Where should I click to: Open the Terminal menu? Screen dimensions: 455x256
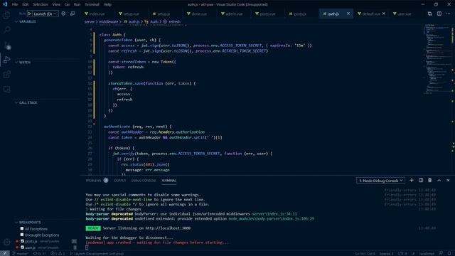[92, 4]
